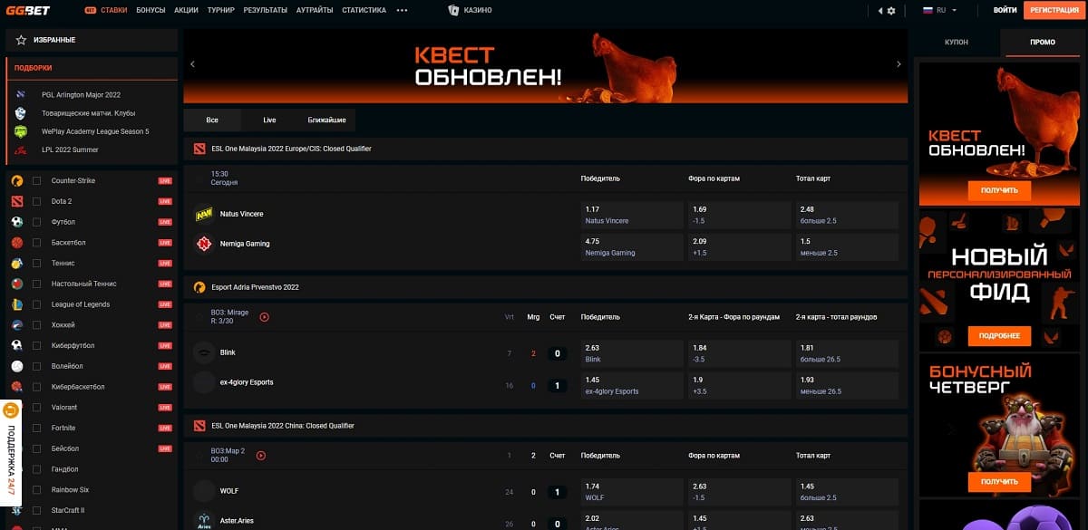Click the Киберфутбол sport icon
The width and height of the screenshot is (1088, 530).
(x=17, y=345)
